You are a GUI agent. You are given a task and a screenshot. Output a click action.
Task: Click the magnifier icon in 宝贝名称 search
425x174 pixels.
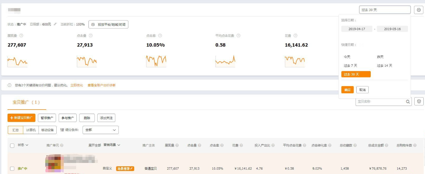coord(408,102)
